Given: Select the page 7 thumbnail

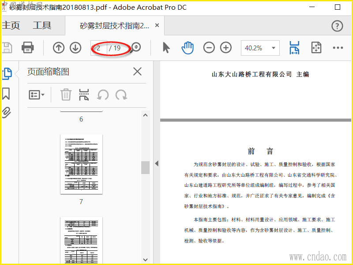Looking at the screenshot, I should (x=82, y=164).
